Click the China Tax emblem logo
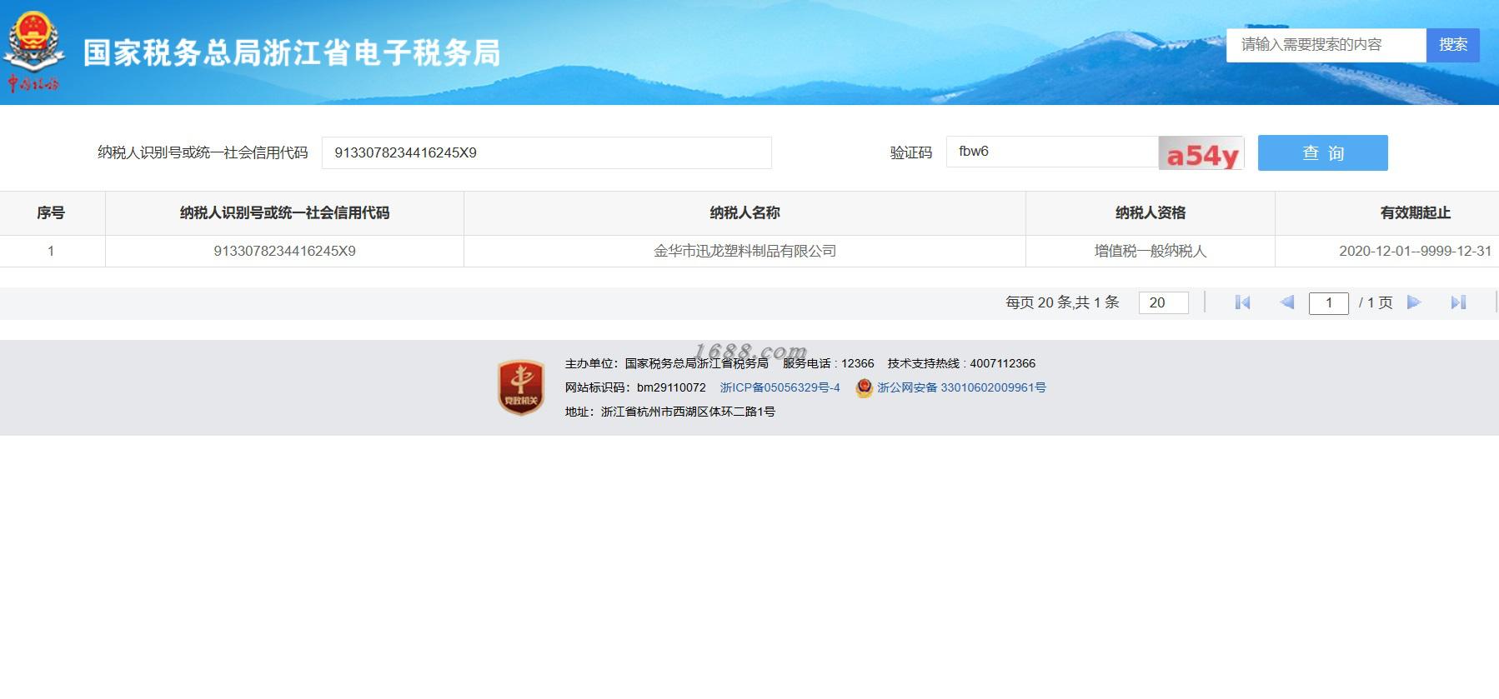The height and width of the screenshot is (699, 1499). coord(33,51)
